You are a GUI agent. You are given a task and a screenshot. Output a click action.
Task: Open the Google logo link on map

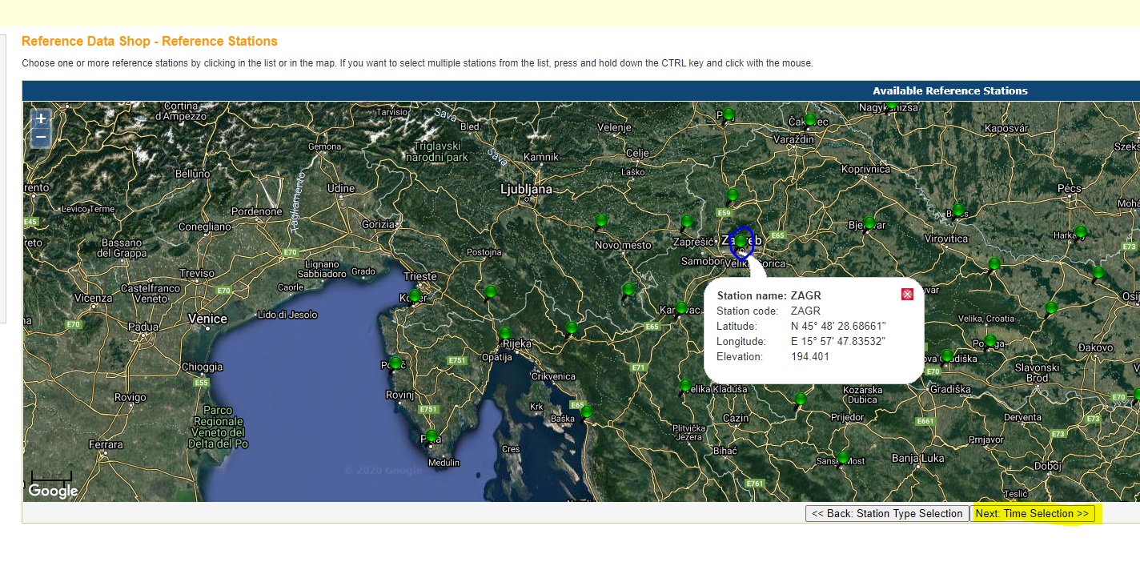click(54, 491)
